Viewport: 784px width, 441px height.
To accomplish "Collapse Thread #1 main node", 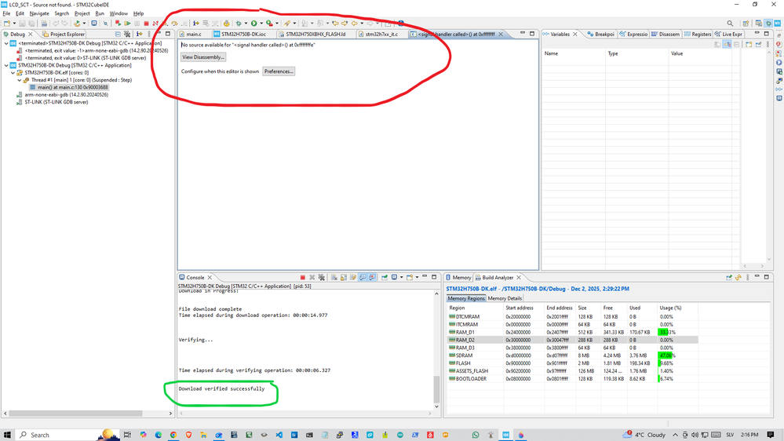I will (x=20, y=80).
